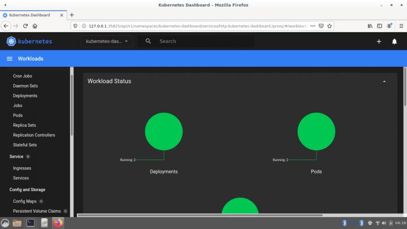Open Daemon Sets in the sidebar
Viewport: 407px width, 229px height.
(25, 86)
